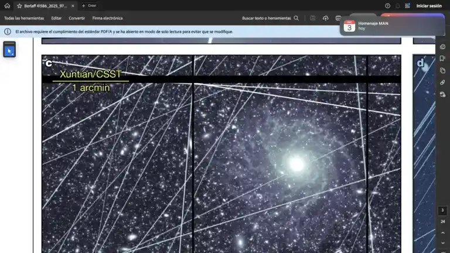Click the cloud upload icon
450x253 pixels.
click(x=326, y=18)
